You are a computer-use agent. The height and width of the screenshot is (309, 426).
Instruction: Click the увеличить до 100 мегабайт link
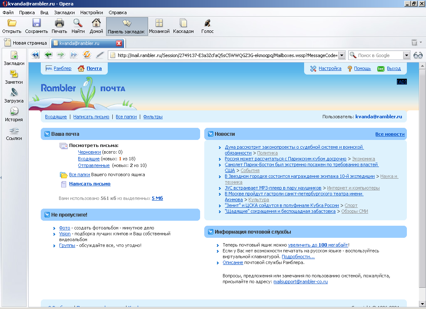(x=318, y=245)
